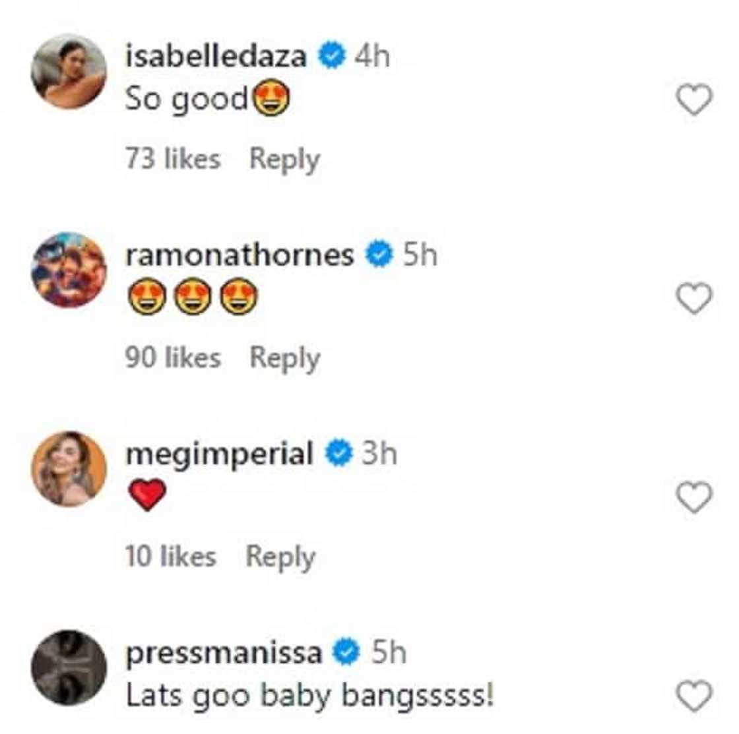Open isabelledaza's profile picture
Viewport: 739px width, 734px height.
coord(69,71)
